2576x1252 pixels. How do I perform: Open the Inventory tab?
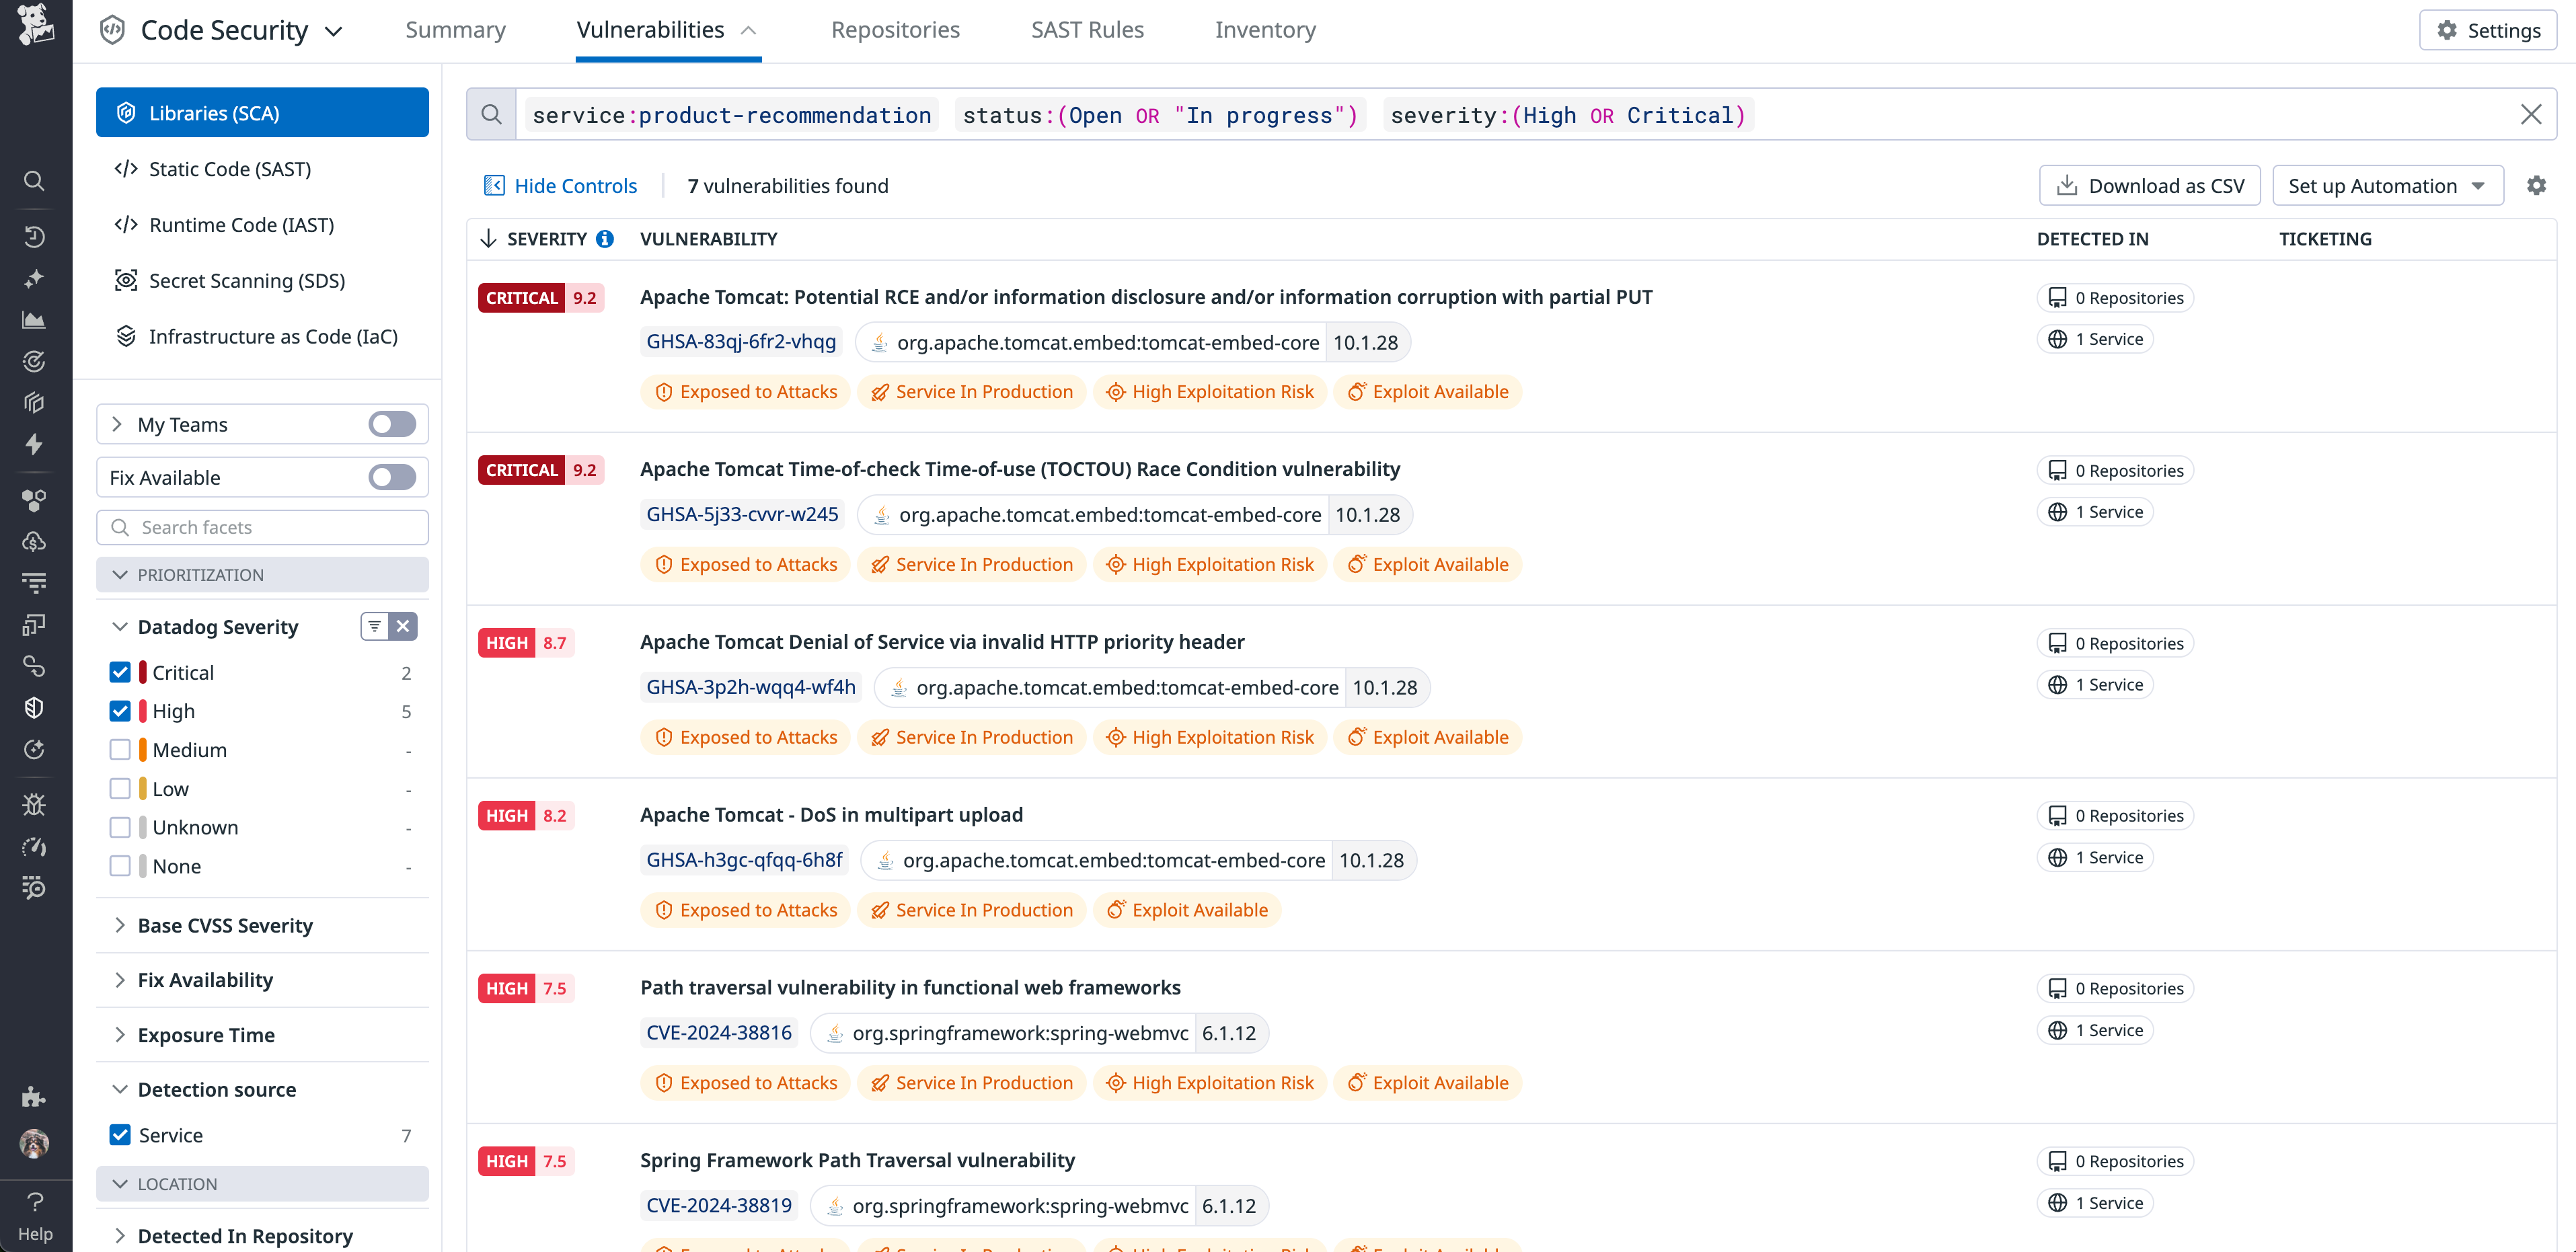click(1265, 30)
